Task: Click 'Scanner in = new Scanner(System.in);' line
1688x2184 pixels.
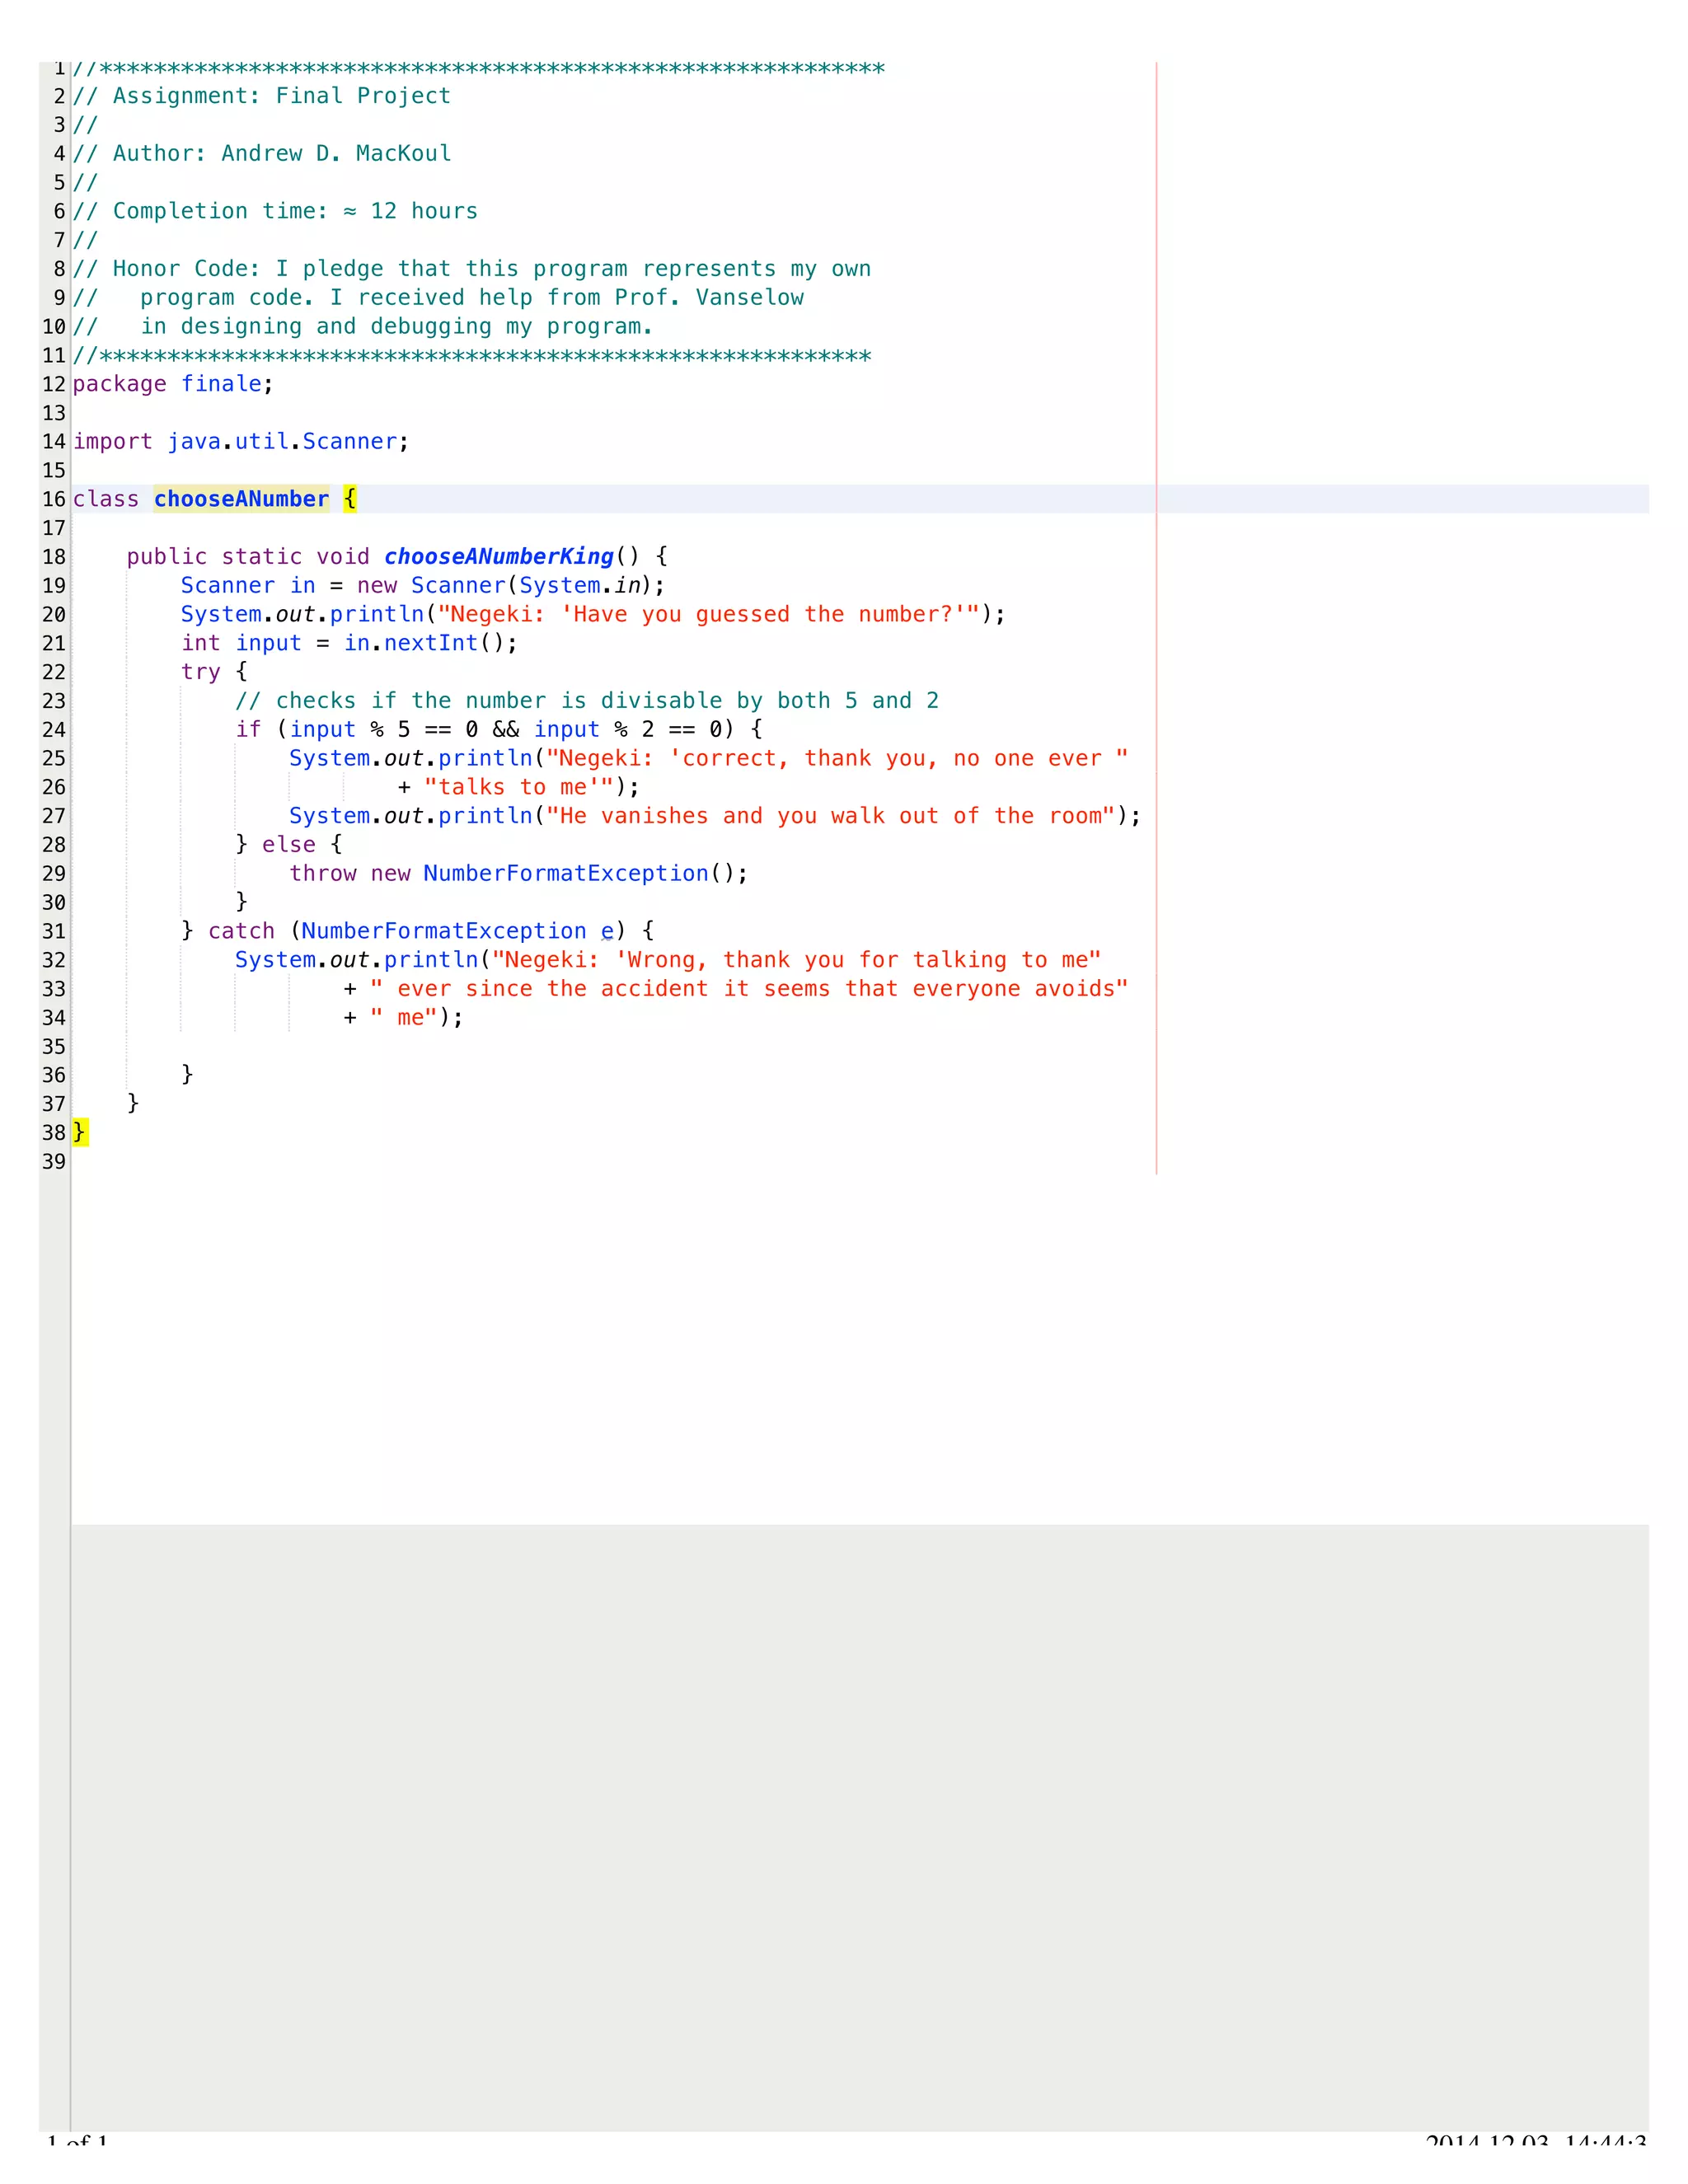Action: (423, 586)
